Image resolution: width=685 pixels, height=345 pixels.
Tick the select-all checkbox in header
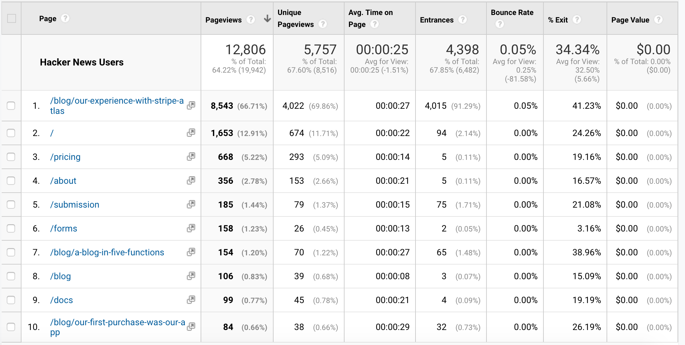[x=12, y=18]
